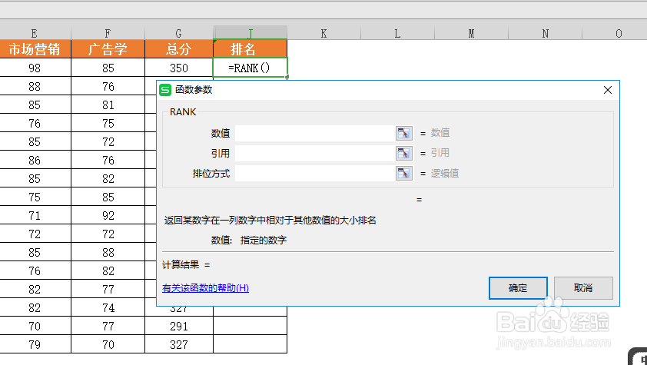Select column L header
Image resolution: width=647 pixels, height=365 pixels.
tap(397, 33)
